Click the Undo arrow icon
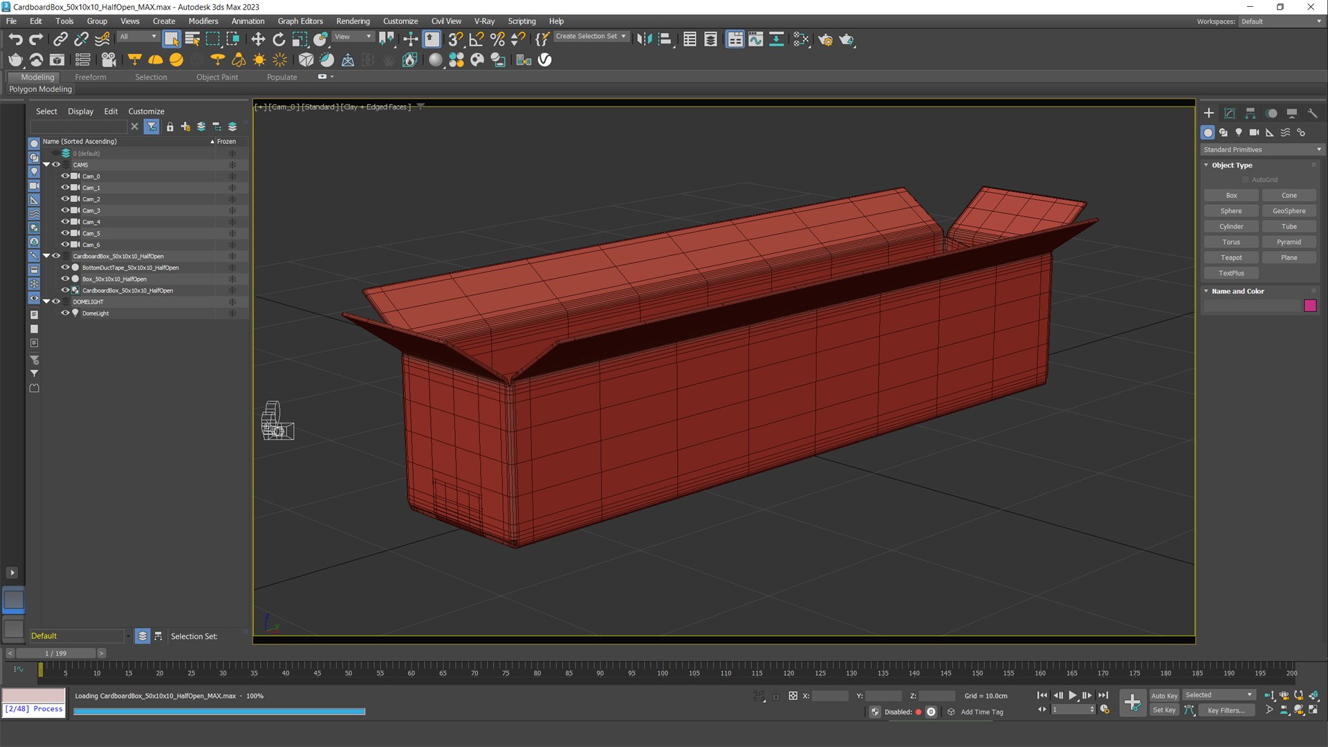The height and width of the screenshot is (747, 1328). pyautogui.click(x=15, y=39)
